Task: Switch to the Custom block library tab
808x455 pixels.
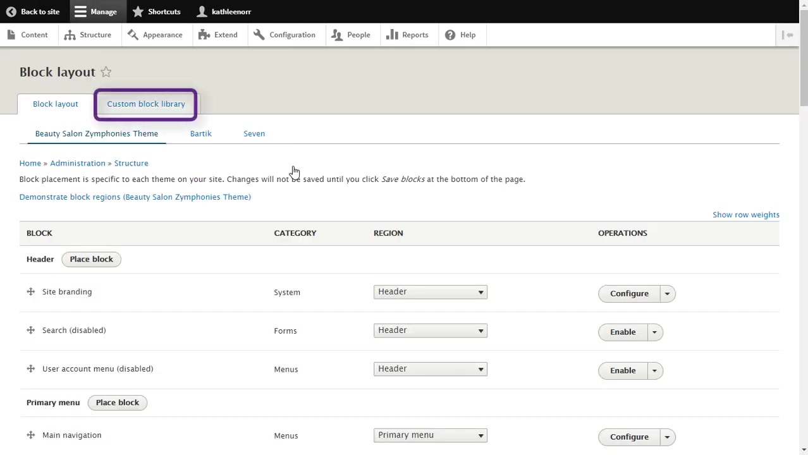Action: [145, 104]
